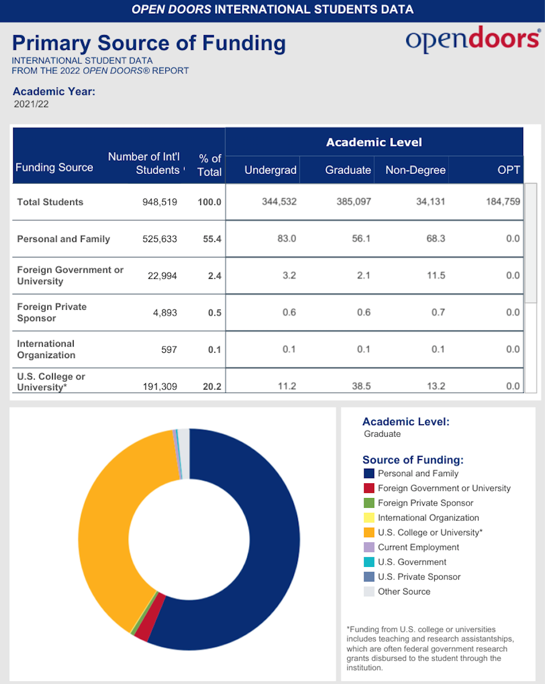The width and height of the screenshot is (545, 684).
Task: Click the Source of Funding legend heading
Action: click(413, 460)
